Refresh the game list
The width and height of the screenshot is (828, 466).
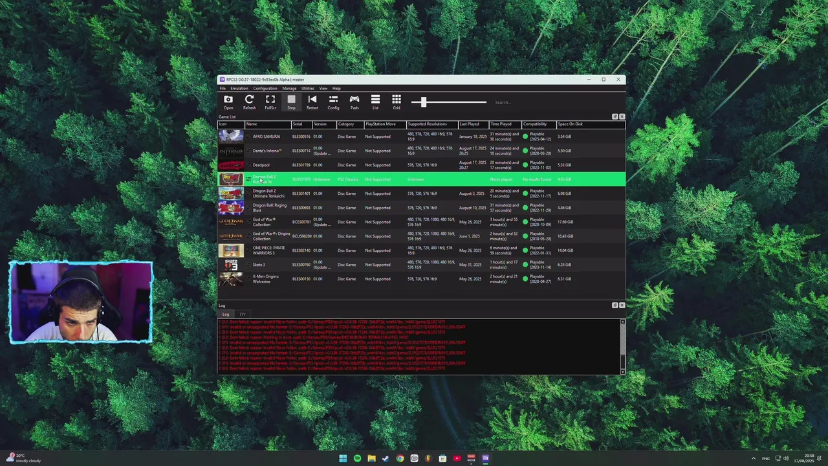click(249, 102)
